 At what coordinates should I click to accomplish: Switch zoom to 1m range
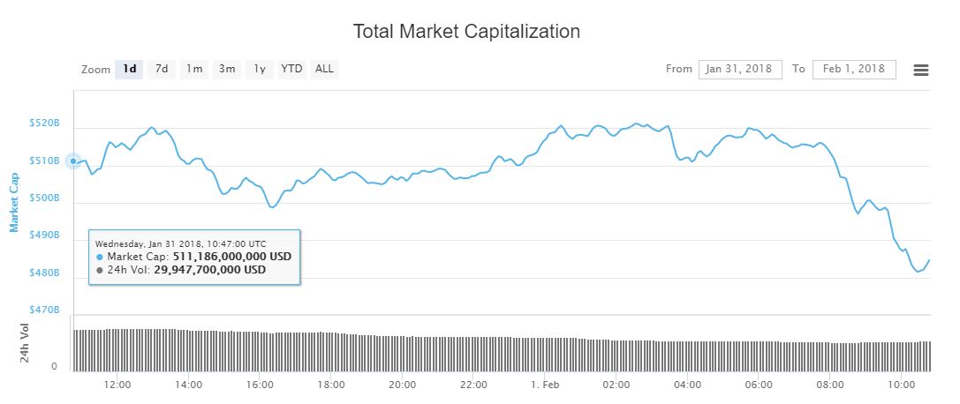(194, 69)
